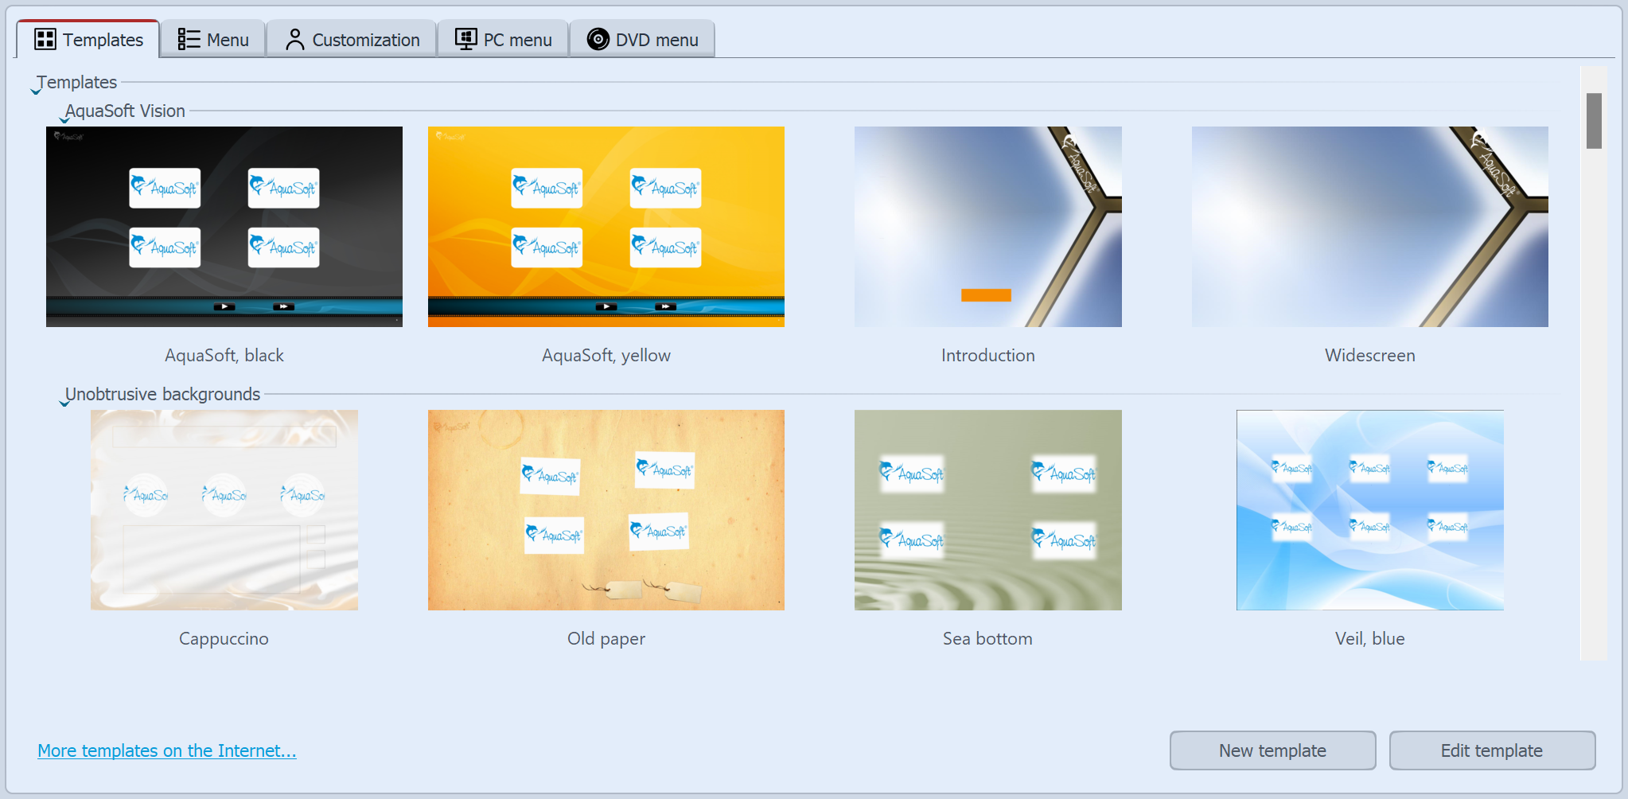Select the AquaSoft, black template

224,226
